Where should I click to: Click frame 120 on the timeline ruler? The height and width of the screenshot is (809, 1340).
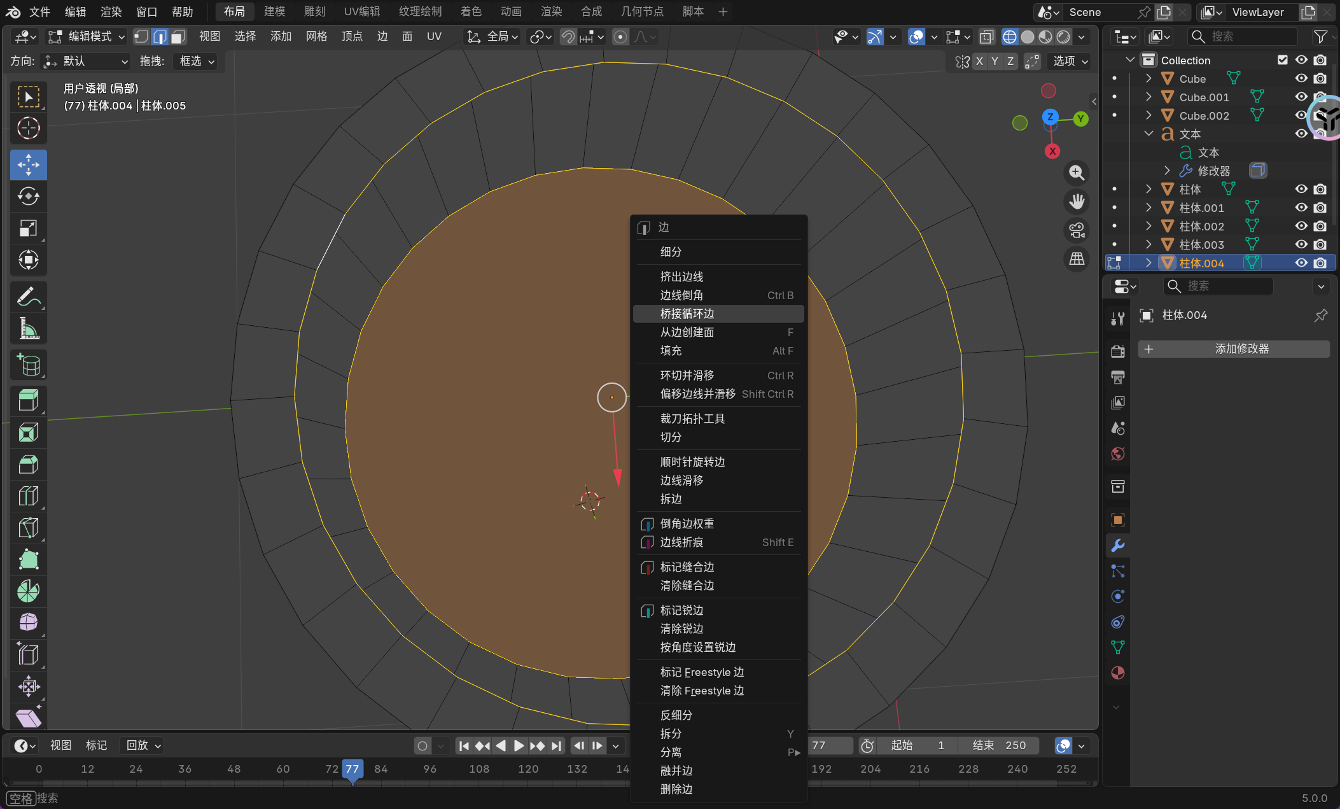527,769
